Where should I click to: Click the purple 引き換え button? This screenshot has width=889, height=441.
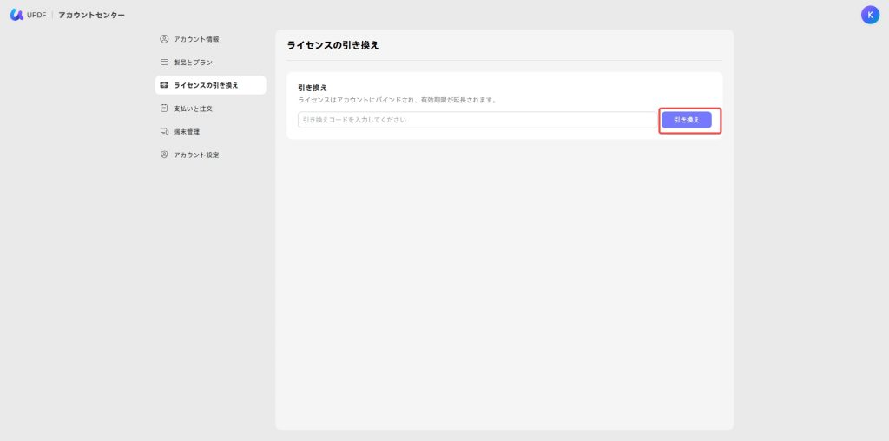pos(686,120)
